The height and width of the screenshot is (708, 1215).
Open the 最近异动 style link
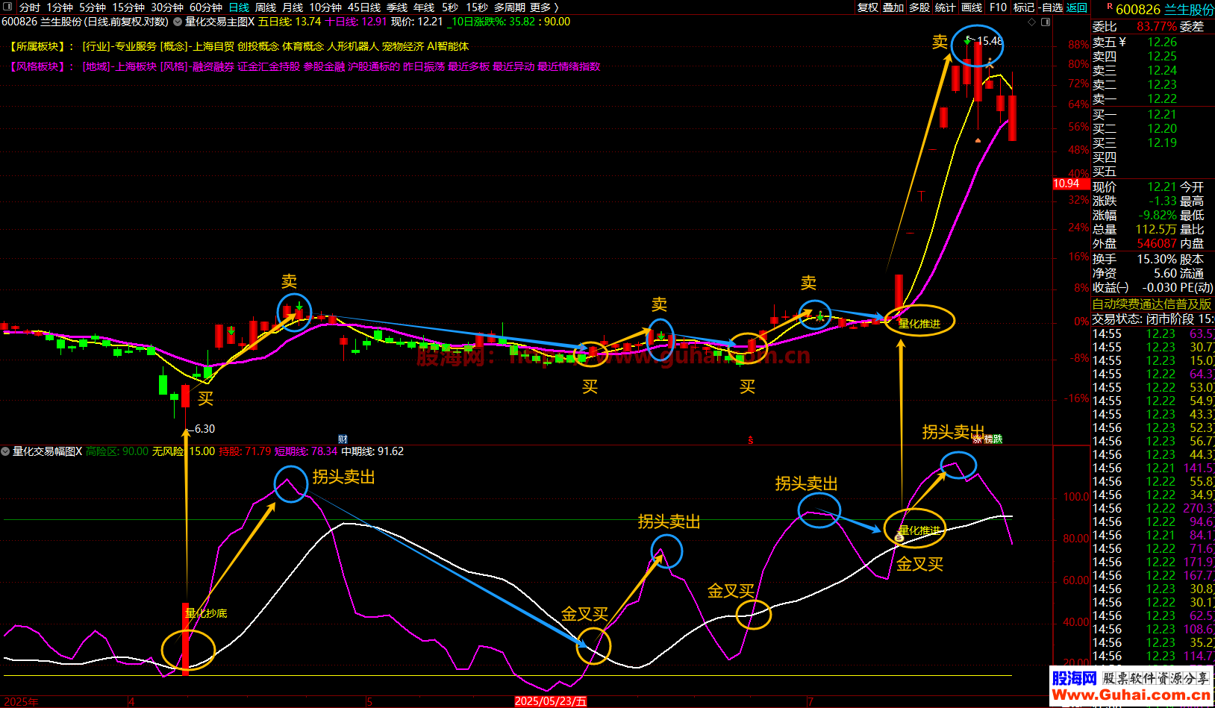(513, 66)
